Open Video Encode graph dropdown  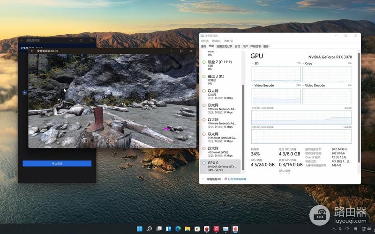tap(253, 85)
